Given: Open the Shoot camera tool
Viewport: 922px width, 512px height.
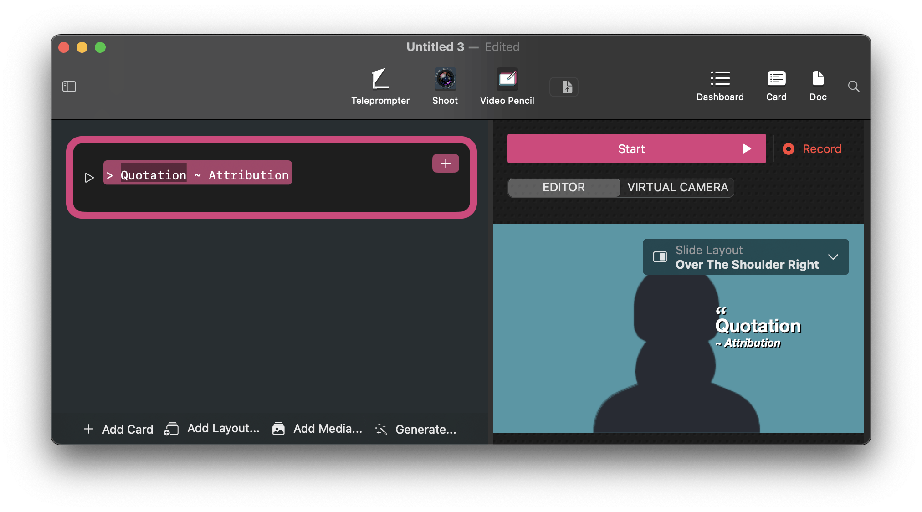Looking at the screenshot, I should (x=445, y=87).
